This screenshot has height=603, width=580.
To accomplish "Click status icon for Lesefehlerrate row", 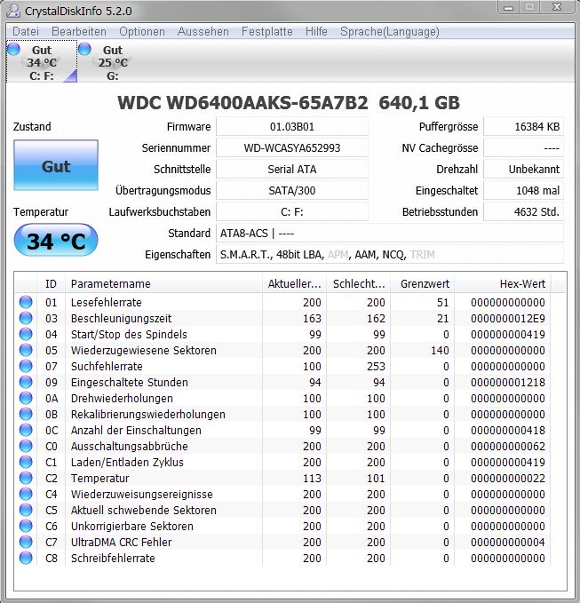I will coord(26,302).
